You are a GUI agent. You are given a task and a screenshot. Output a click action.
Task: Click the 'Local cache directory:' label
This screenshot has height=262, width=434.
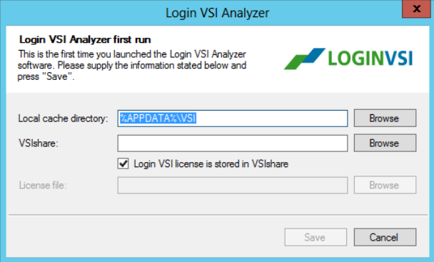pyautogui.click(x=63, y=119)
